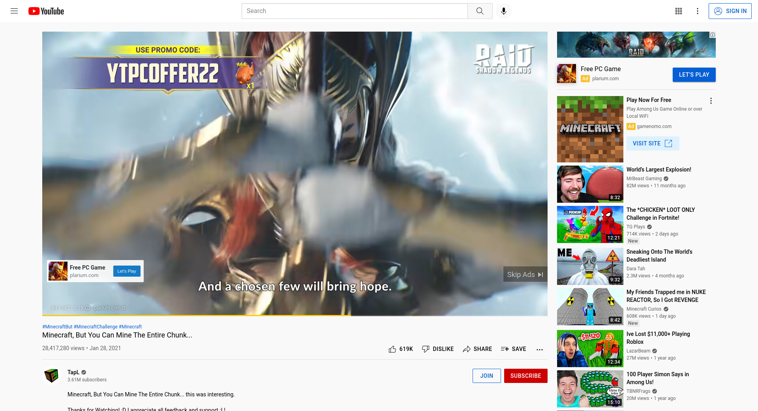Open Dara Tah channel name

pos(636,269)
